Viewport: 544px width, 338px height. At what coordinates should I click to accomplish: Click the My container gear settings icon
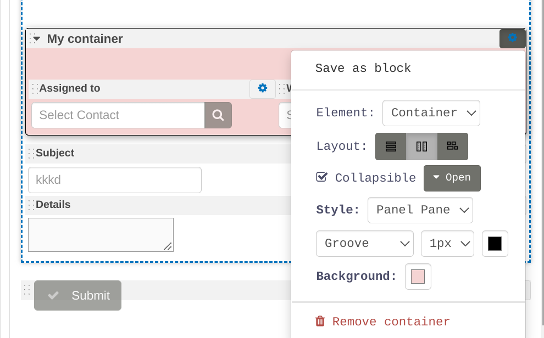pos(512,38)
